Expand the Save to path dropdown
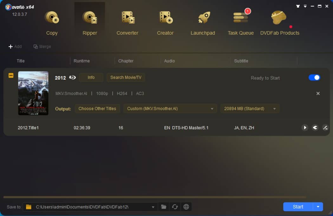 click(x=153, y=207)
